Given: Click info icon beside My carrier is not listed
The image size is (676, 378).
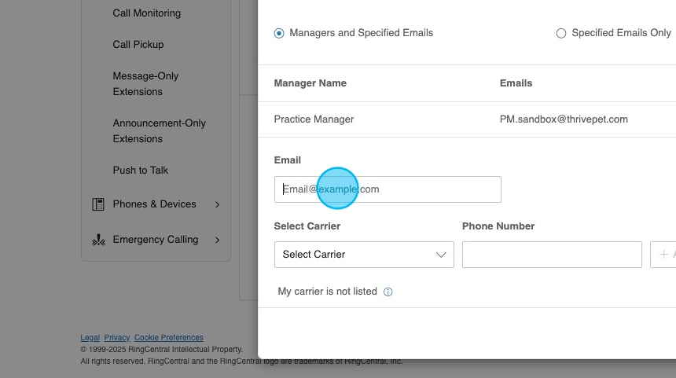Looking at the screenshot, I should click(x=388, y=292).
